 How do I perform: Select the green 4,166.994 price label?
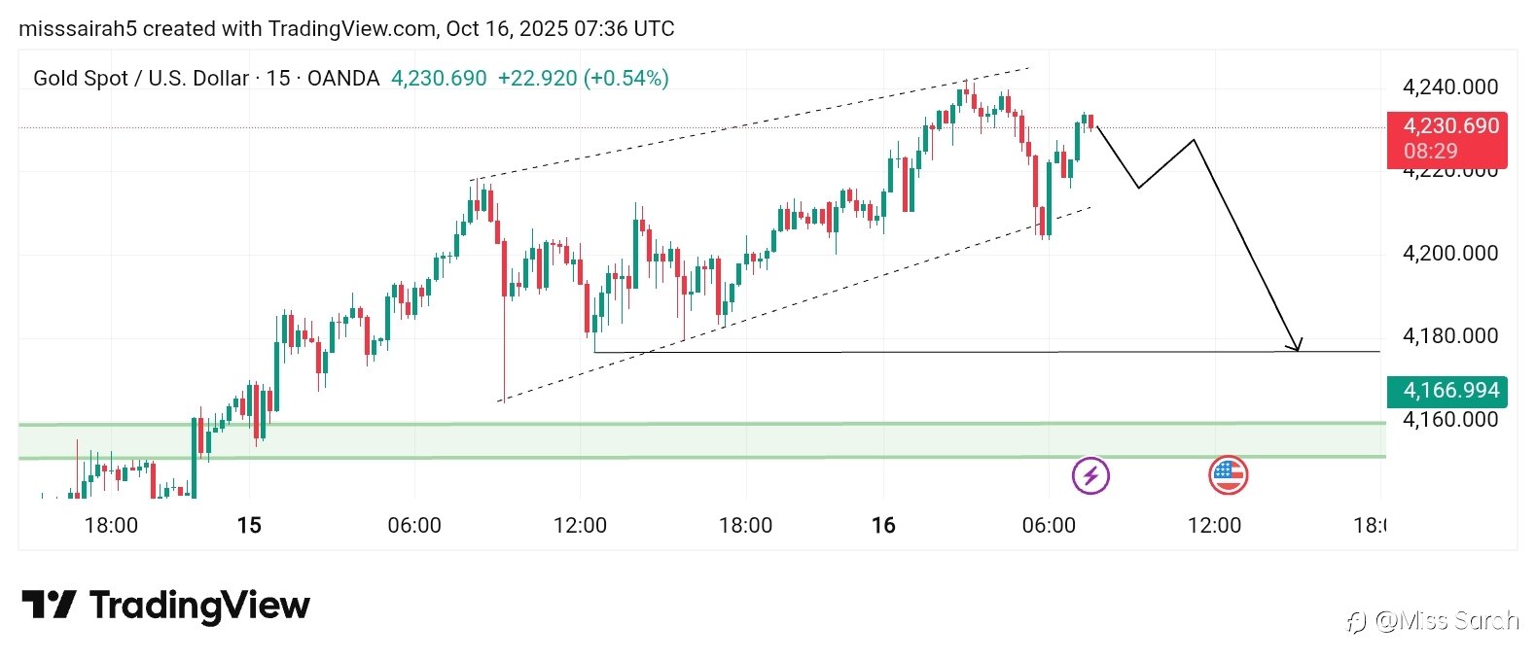pyautogui.click(x=1447, y=391)
